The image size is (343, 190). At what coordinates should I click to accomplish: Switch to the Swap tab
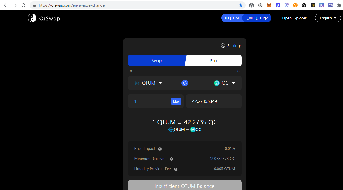pyautogui.click(x=157, y=60)
